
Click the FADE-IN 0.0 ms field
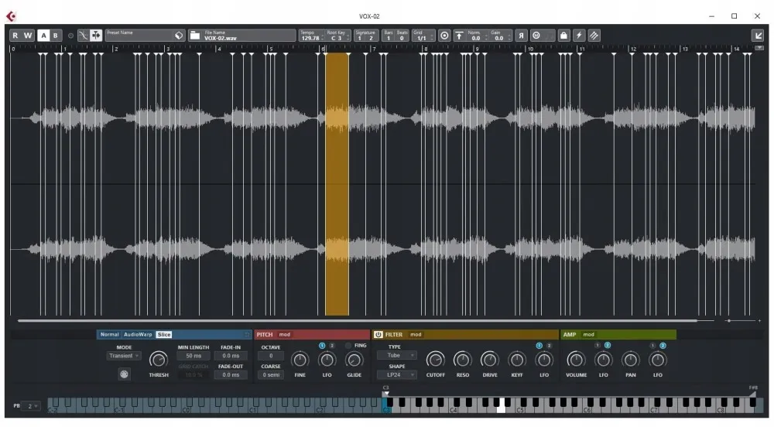(x=231, y=356)
